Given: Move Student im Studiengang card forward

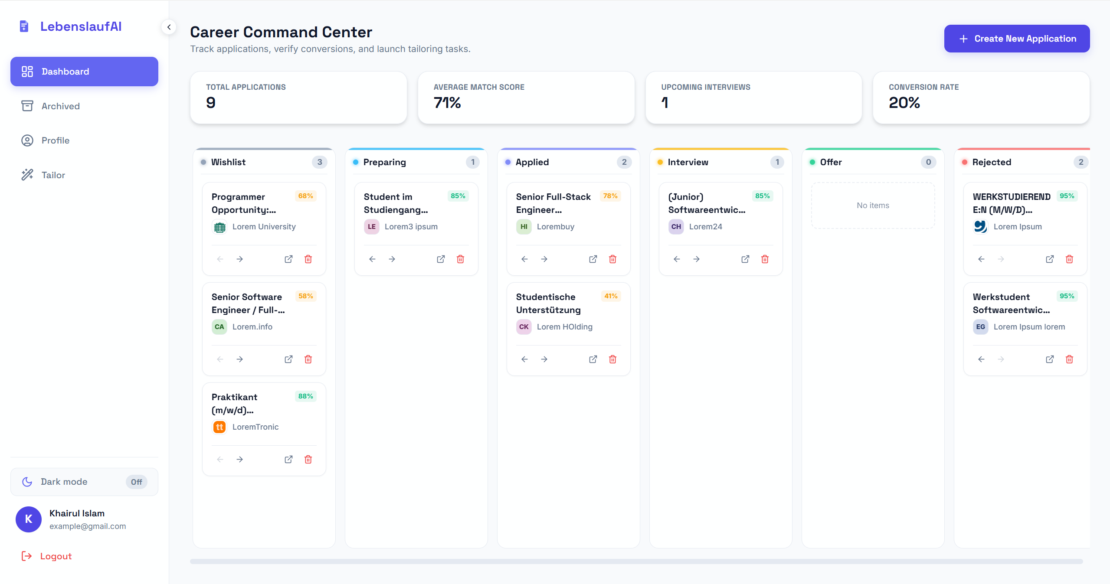Looking at the screenshot, I should [x=392, y=259].
